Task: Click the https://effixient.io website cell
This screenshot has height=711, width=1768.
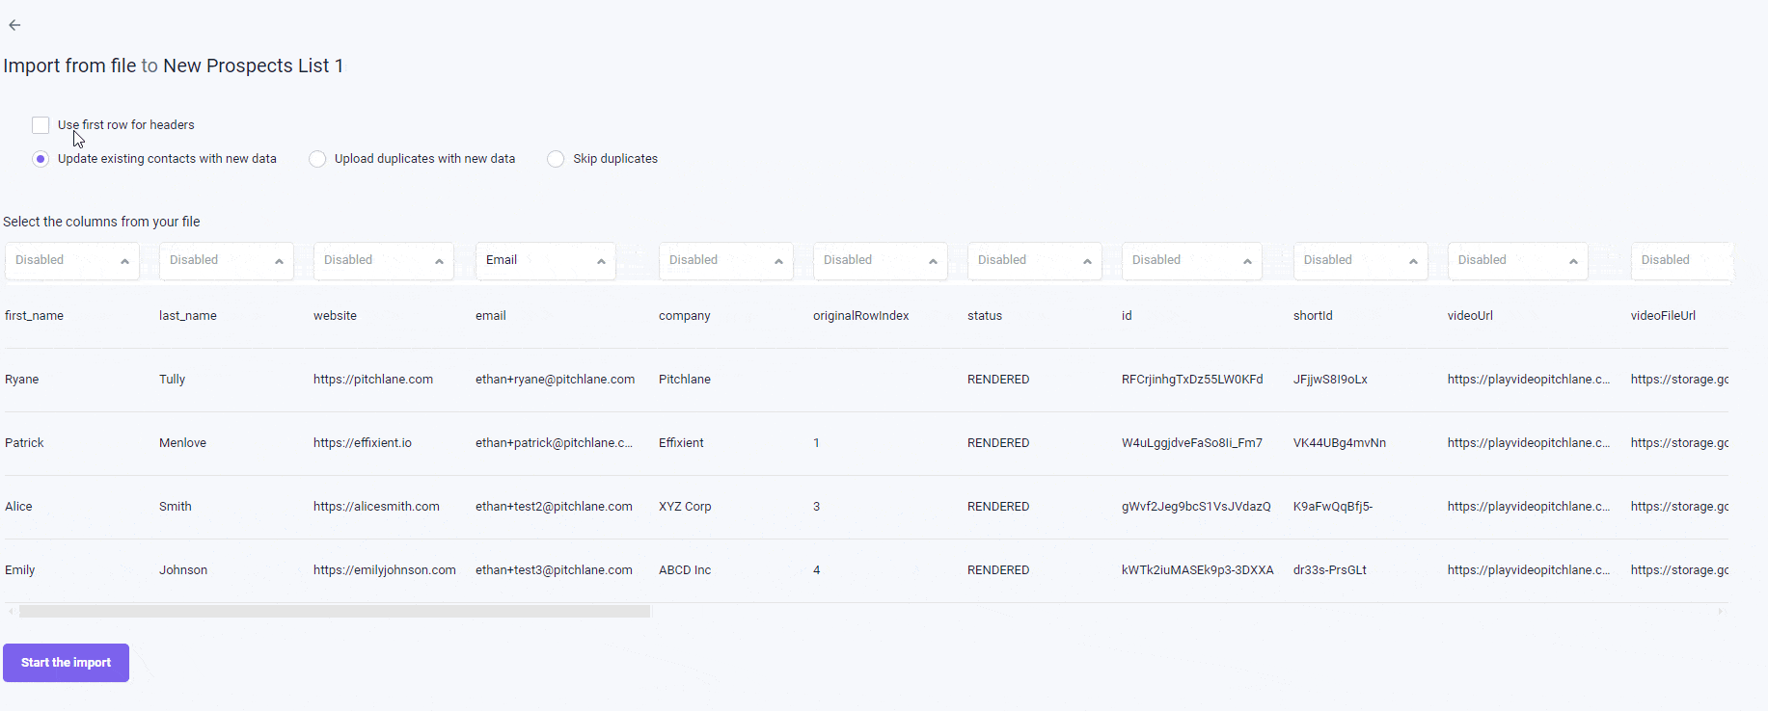Action: coord(363,443)
